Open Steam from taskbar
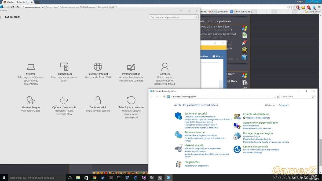Image resolution: width=322 pixels, height=181 pixels. click(103, 178)
